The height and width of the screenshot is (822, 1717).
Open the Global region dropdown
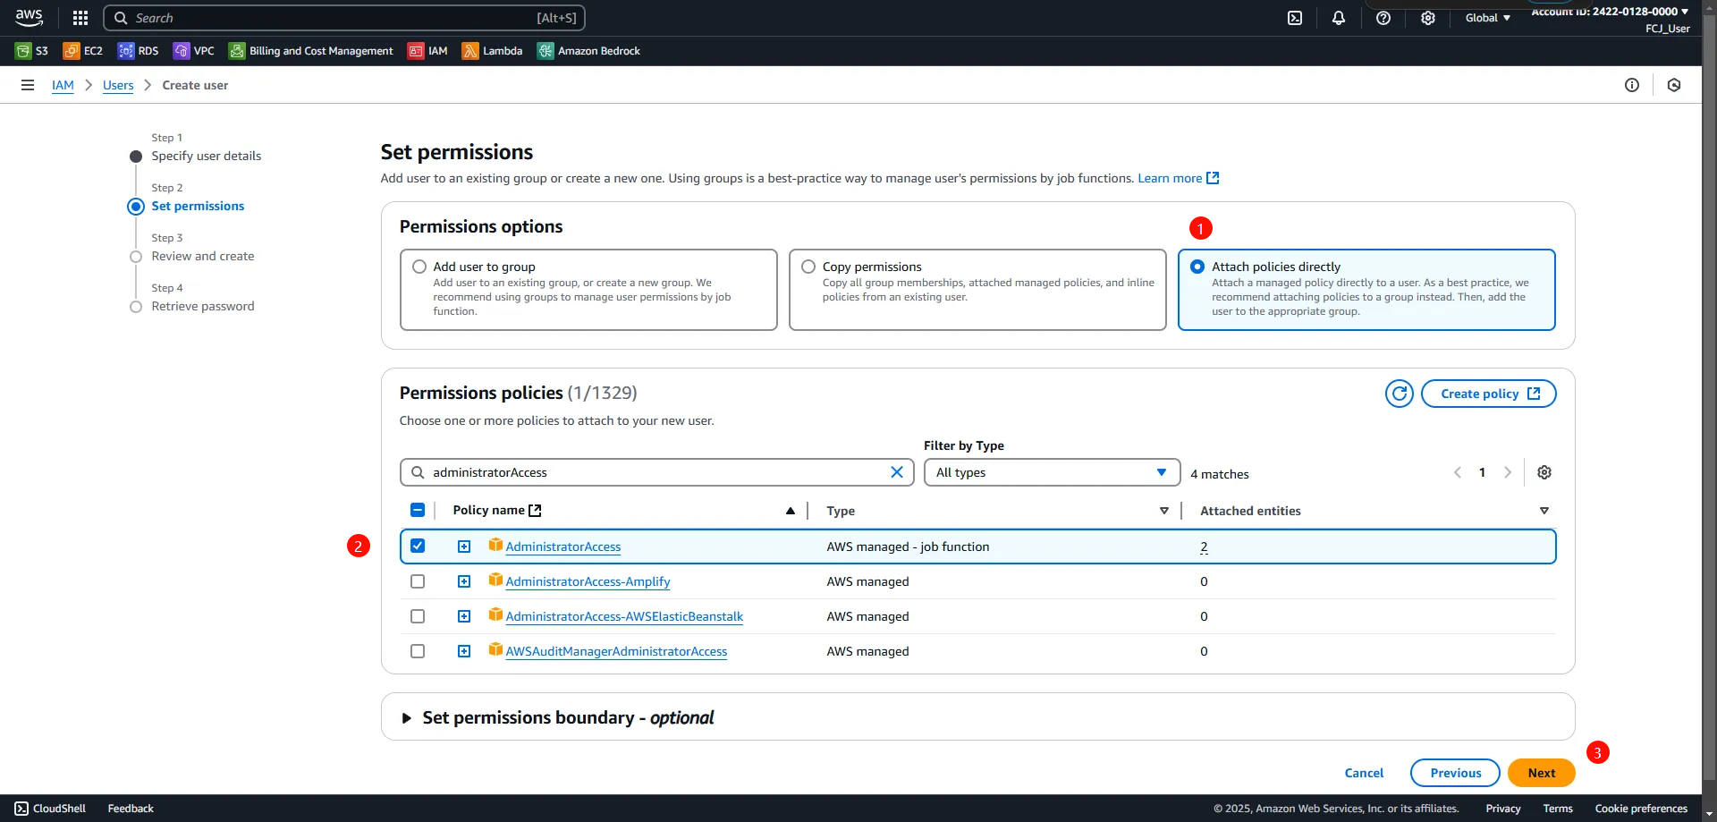tap(1488, 18)
